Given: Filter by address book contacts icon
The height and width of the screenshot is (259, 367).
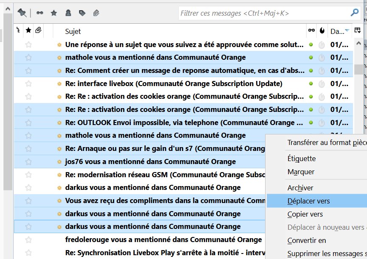Looking at the screenshot, I should (68, 13).
